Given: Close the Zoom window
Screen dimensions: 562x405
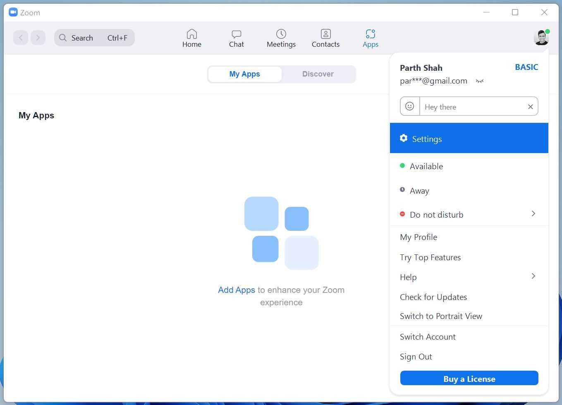Looking at the screenshot, I should tap(545, 12).
